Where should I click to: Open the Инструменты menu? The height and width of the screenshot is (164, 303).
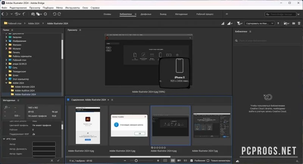coord(72,8)
